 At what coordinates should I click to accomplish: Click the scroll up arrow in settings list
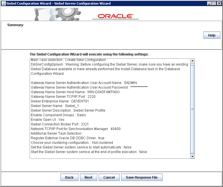tap(192, 61)
